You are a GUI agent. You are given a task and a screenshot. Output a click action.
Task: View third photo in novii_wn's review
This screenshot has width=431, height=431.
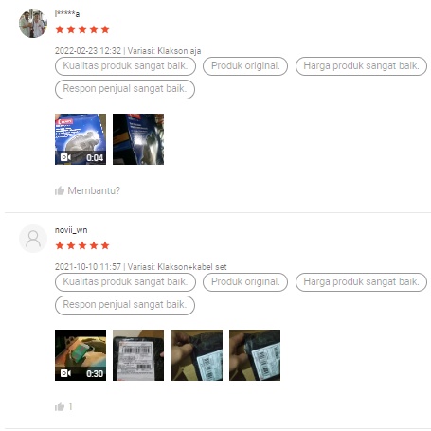(x=197, y=355)
